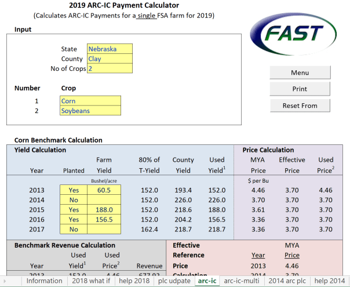The height and width of the screenshot is (287, 350).
Task: Open the plc udpate sheet tab
Action: pyautogui.click(x=174, y=281)
